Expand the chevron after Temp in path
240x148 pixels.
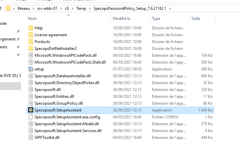(x=90, y=8)
